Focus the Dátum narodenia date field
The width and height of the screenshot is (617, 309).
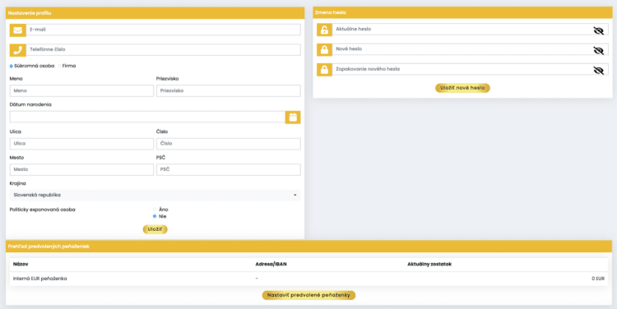147,117
